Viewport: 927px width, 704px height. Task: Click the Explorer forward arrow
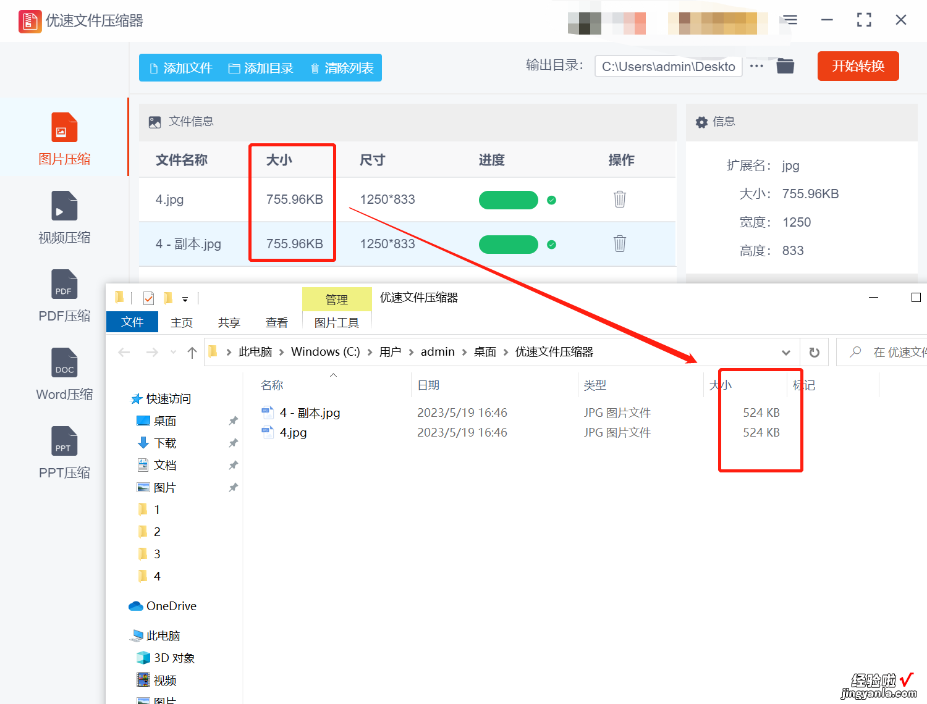[x=152, y=352]
